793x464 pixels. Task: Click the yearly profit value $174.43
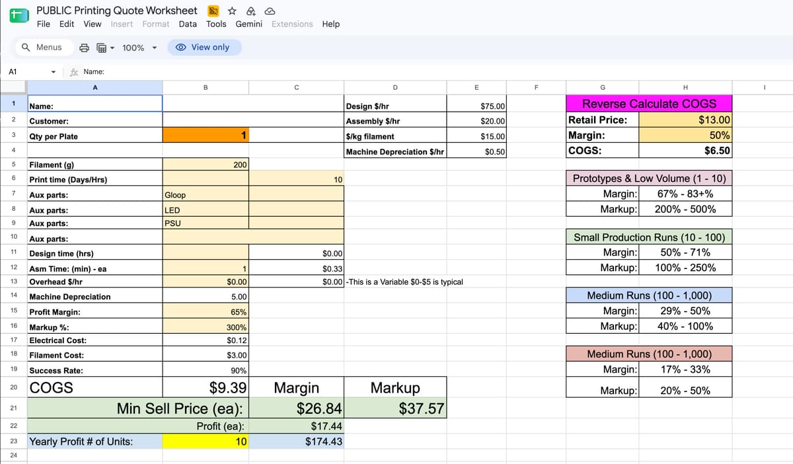pos(296,442)
